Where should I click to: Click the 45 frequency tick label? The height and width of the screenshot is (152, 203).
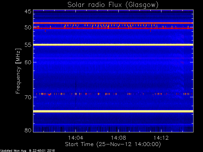(28, 12)
